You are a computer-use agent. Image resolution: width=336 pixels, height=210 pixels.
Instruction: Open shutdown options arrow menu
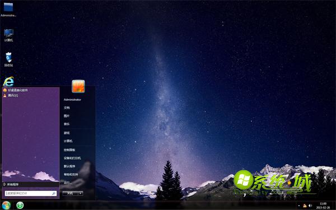tap(80, 193)
